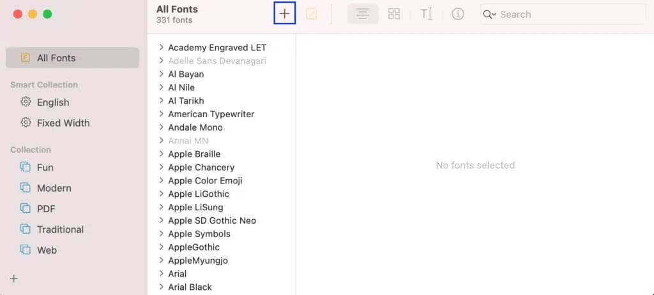Click the collection icon beside Traditional
This screenshot has width=654, height=295.
tap(26, 229)
